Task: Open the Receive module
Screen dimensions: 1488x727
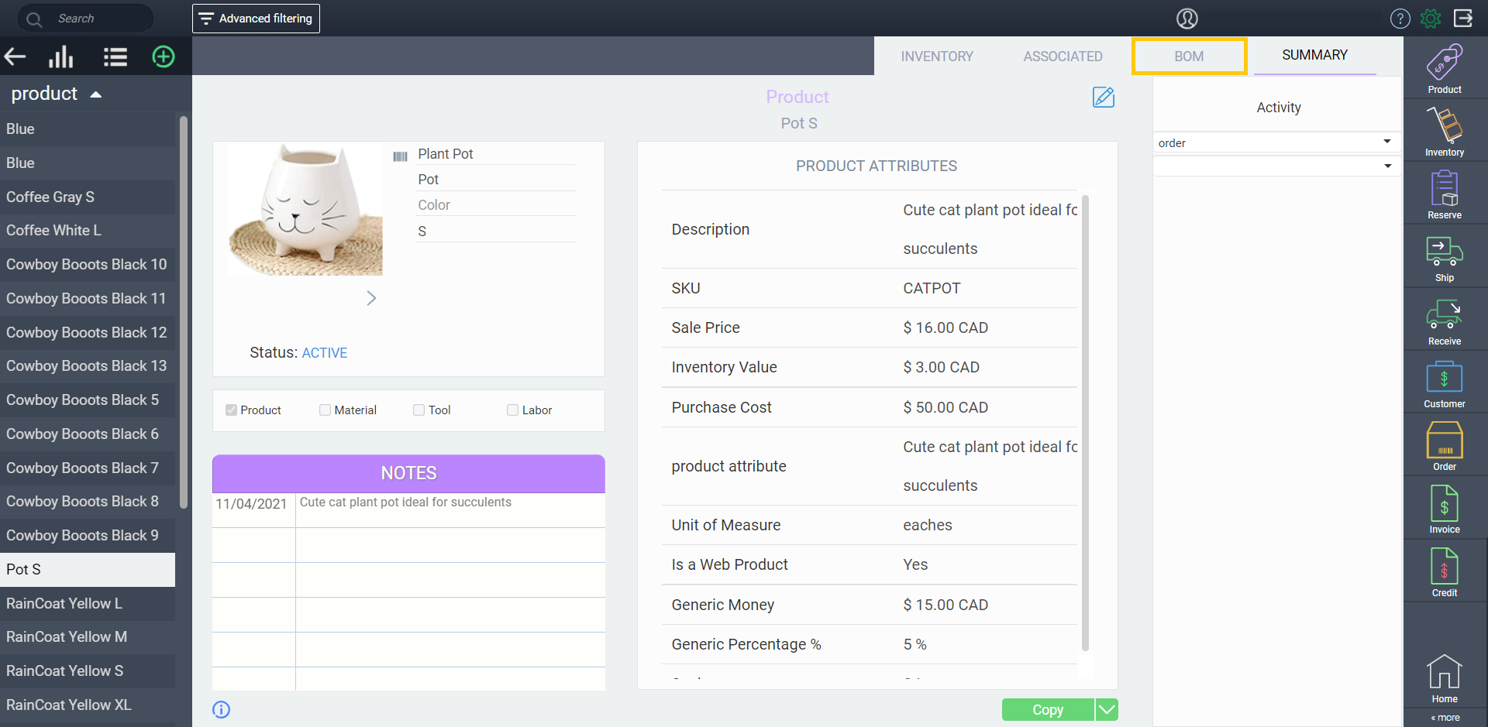Action: (x=1445, y=321)
